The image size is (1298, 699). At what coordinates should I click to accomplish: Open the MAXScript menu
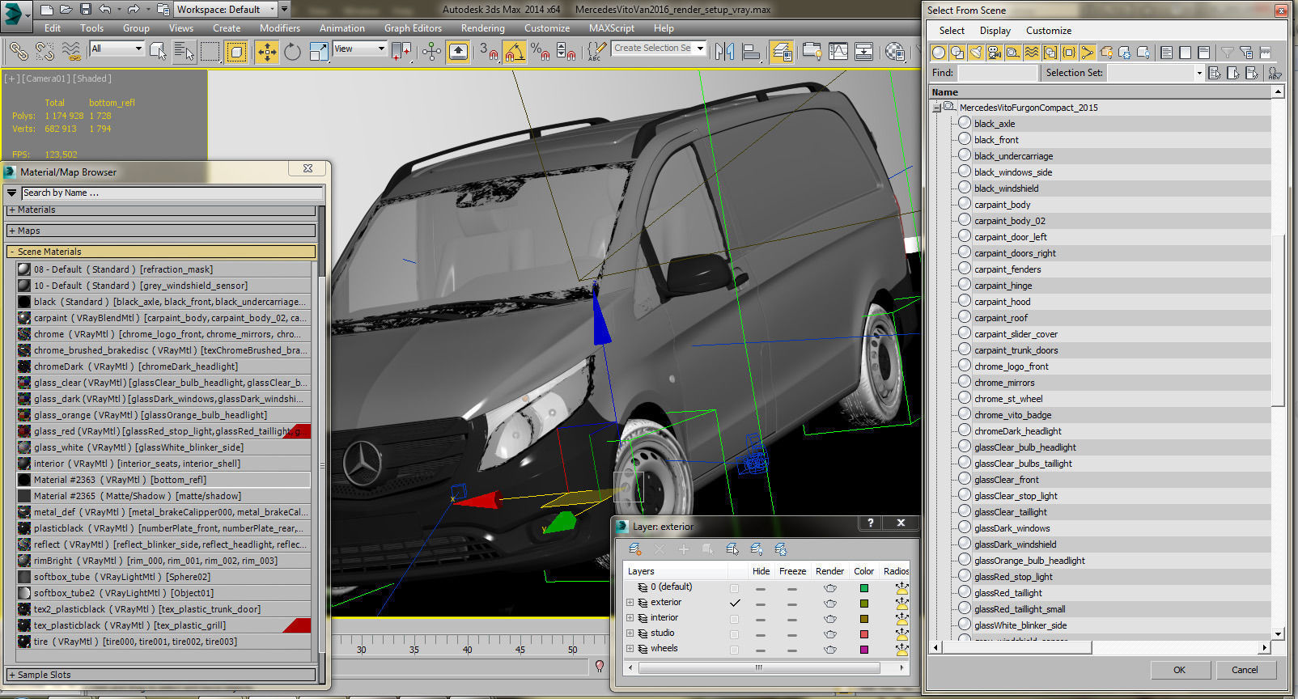(612, 28)
